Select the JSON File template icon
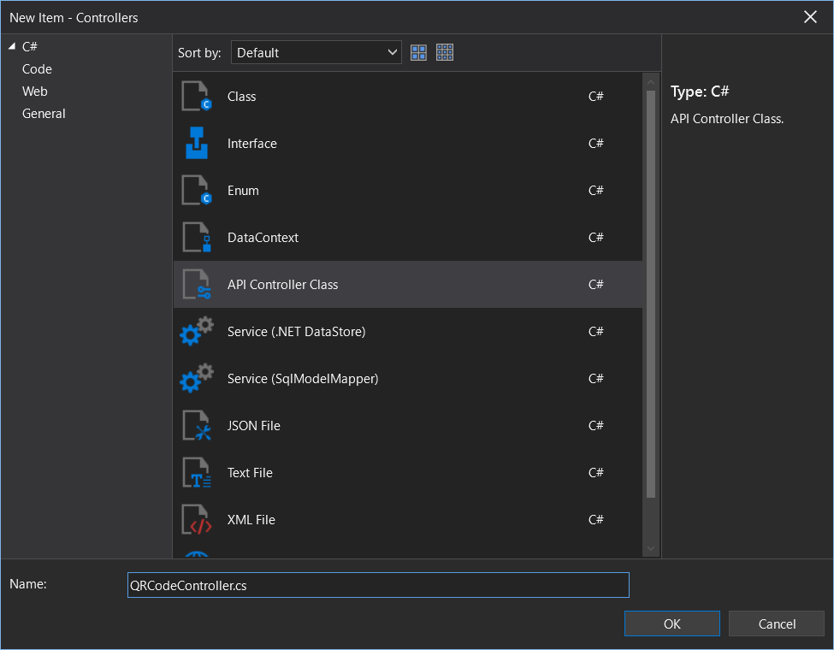Viewport: 834px width, 650px height. 196,426
